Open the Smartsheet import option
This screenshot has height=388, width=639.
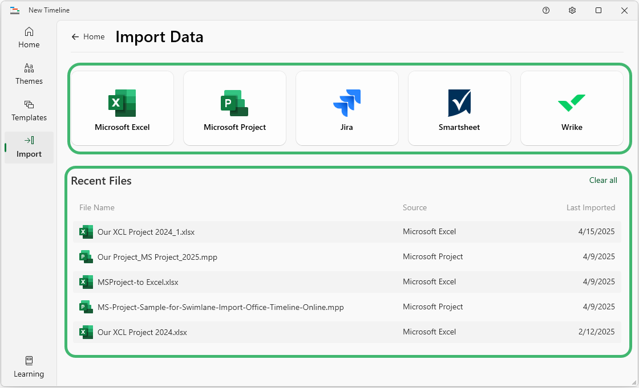[459, 104]
